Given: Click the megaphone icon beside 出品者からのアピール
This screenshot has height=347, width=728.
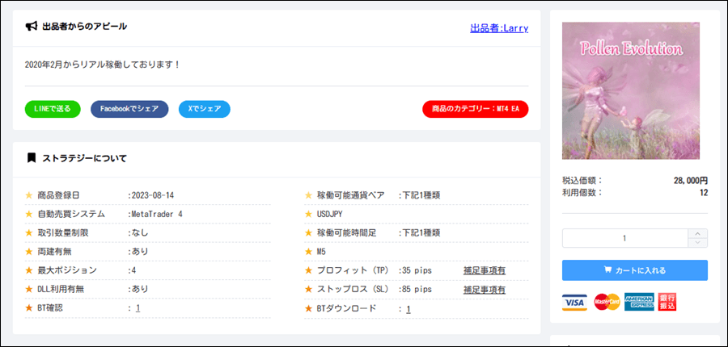Looking at the screenshot, I should tap(32, 27).
